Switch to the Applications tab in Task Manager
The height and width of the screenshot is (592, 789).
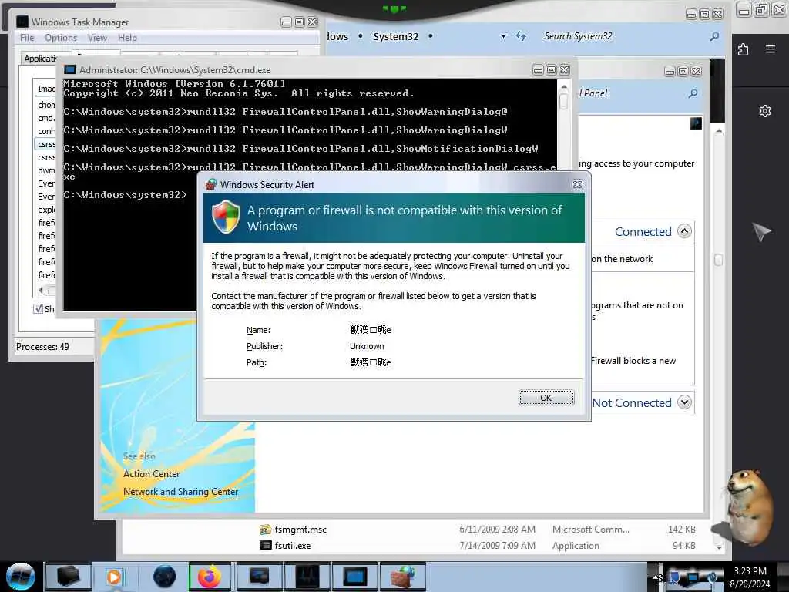pyautogui.click(x=42, y=59)
